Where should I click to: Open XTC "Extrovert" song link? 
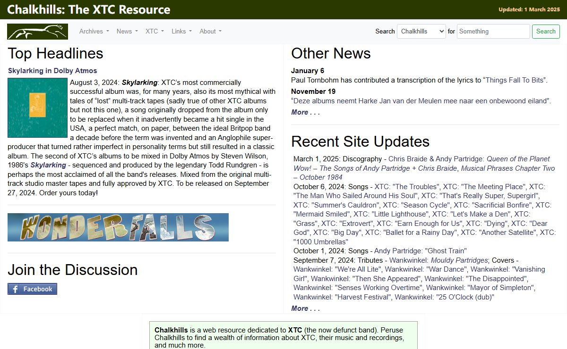347,224
